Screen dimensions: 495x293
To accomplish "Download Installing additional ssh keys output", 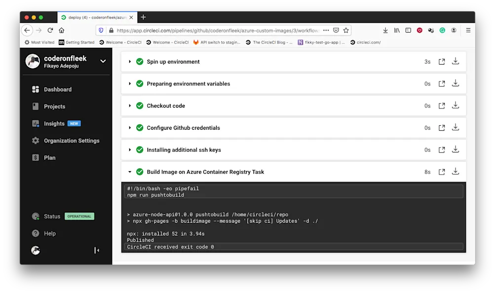I will (x=455, y=149).
